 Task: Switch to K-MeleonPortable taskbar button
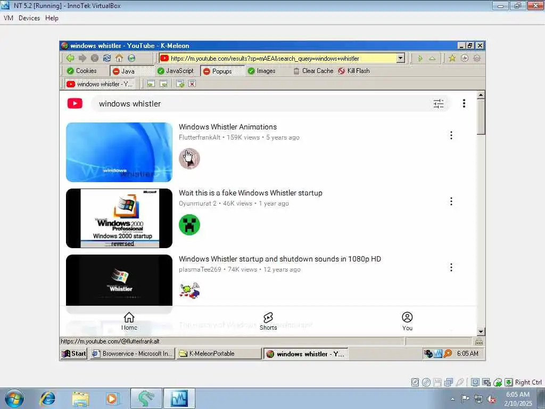click(x=219, y=354)
